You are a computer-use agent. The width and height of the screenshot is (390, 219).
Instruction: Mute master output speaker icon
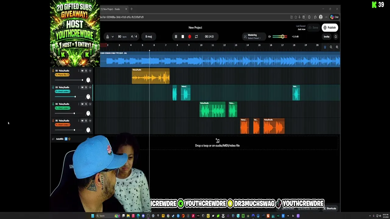click(269, 36)
